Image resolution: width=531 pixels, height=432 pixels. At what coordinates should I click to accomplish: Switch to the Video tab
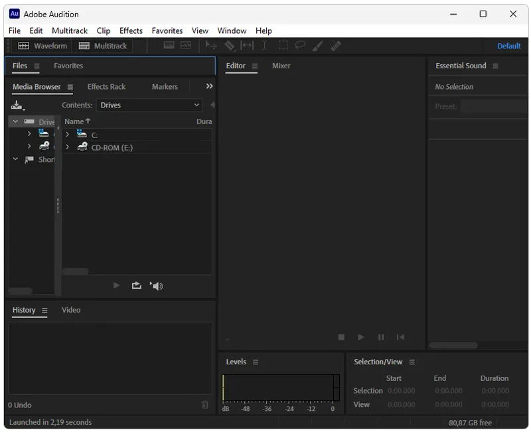(71, 310)
